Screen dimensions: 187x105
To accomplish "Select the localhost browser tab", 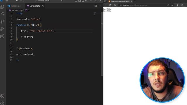I will [x=120, y=1].
